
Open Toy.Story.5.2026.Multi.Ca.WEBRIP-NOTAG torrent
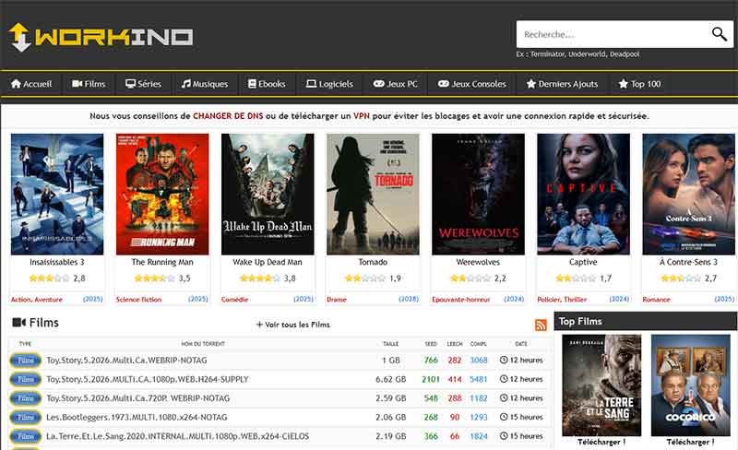point(126,361)
